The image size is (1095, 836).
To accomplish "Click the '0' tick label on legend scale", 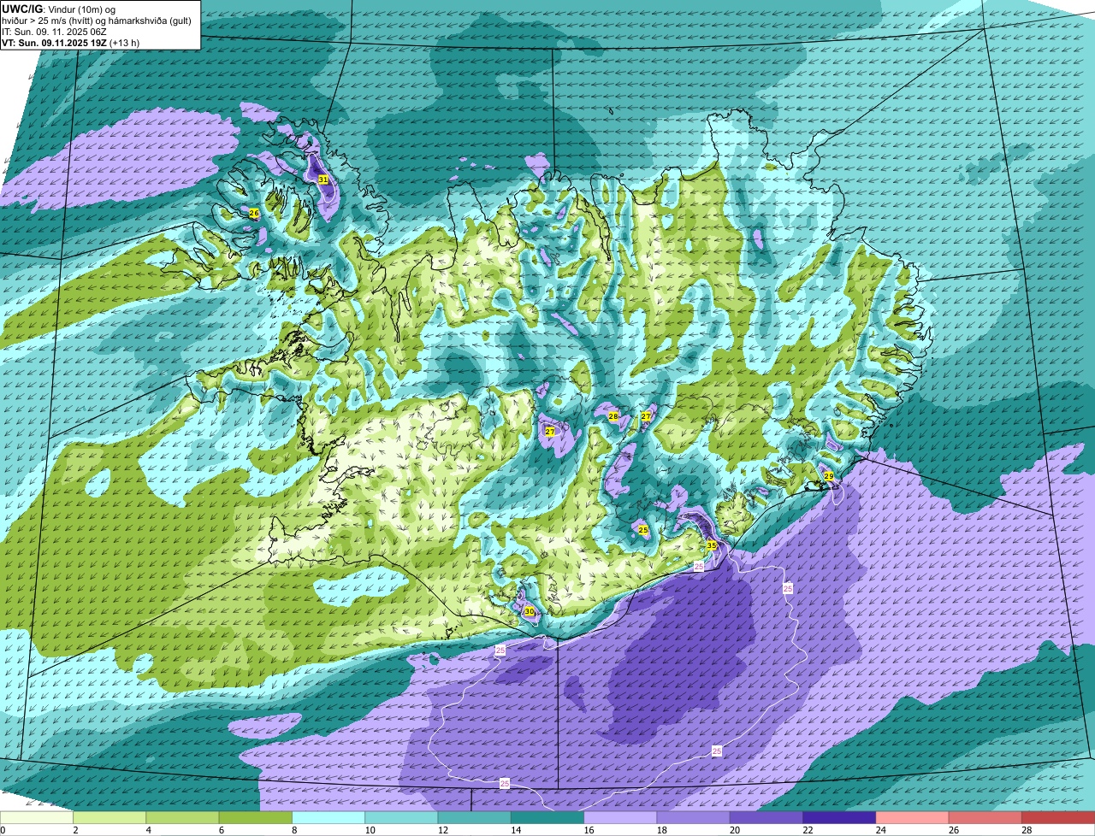I will click(x=3, y=830).
